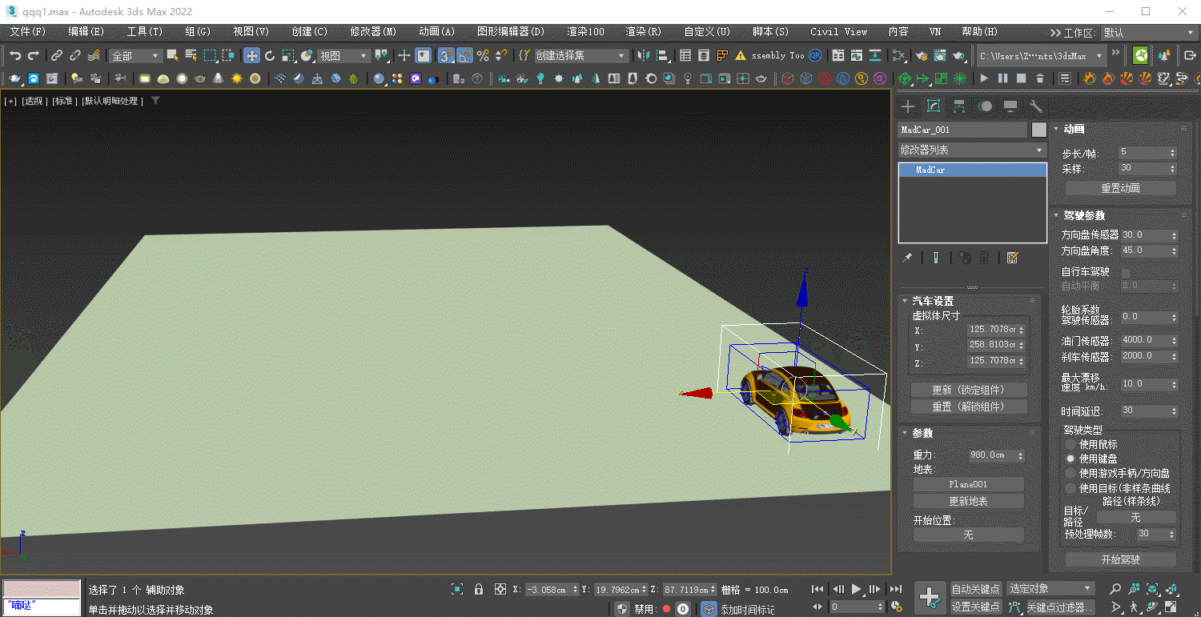Viewport: 1201px width, 617px height.
Task: Open the 修改器(M) menu
Action: (x=372, y=32)
